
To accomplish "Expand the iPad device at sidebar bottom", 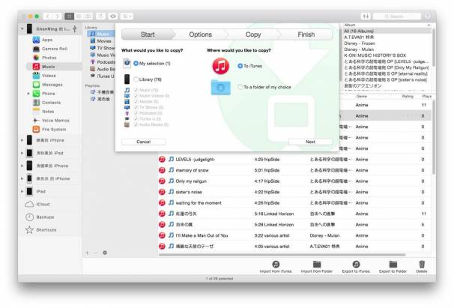I will 22,192.
